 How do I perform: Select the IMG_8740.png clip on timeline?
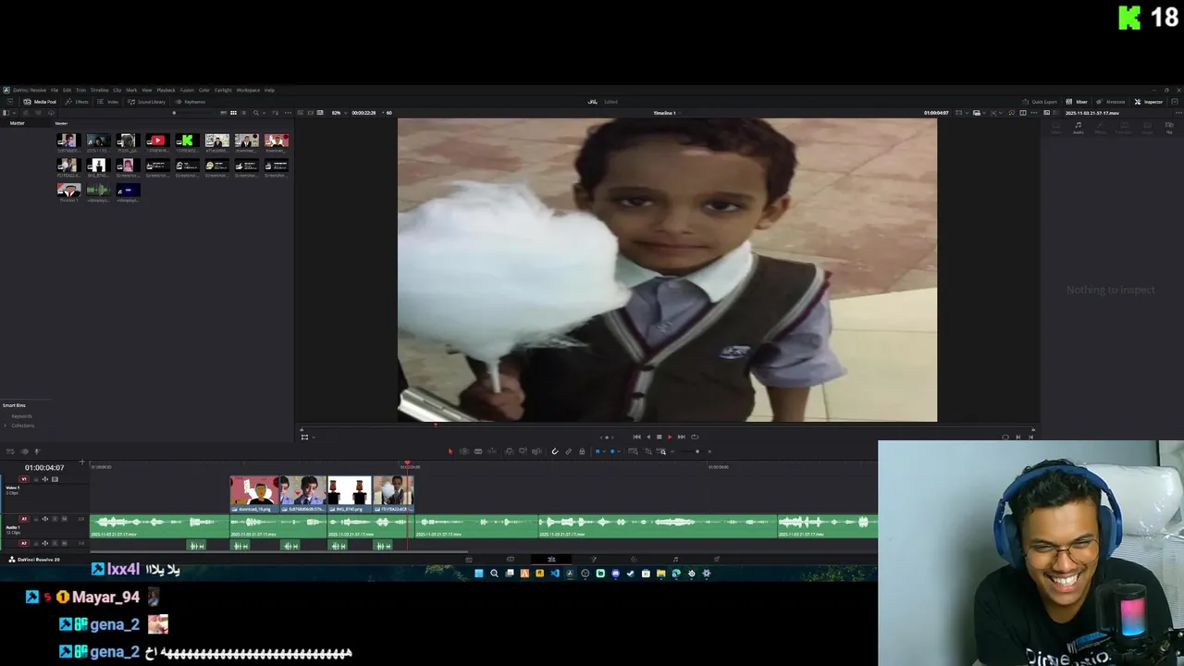pyautogui.click(x=350, y=495)
